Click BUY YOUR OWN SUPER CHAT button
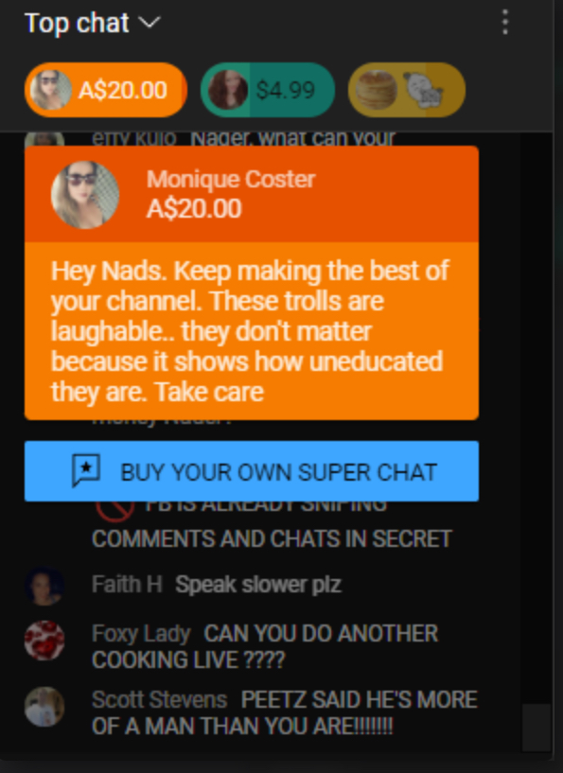Image resolution: width=563 pixels, height=773 pixels. (x=252, y=471)
